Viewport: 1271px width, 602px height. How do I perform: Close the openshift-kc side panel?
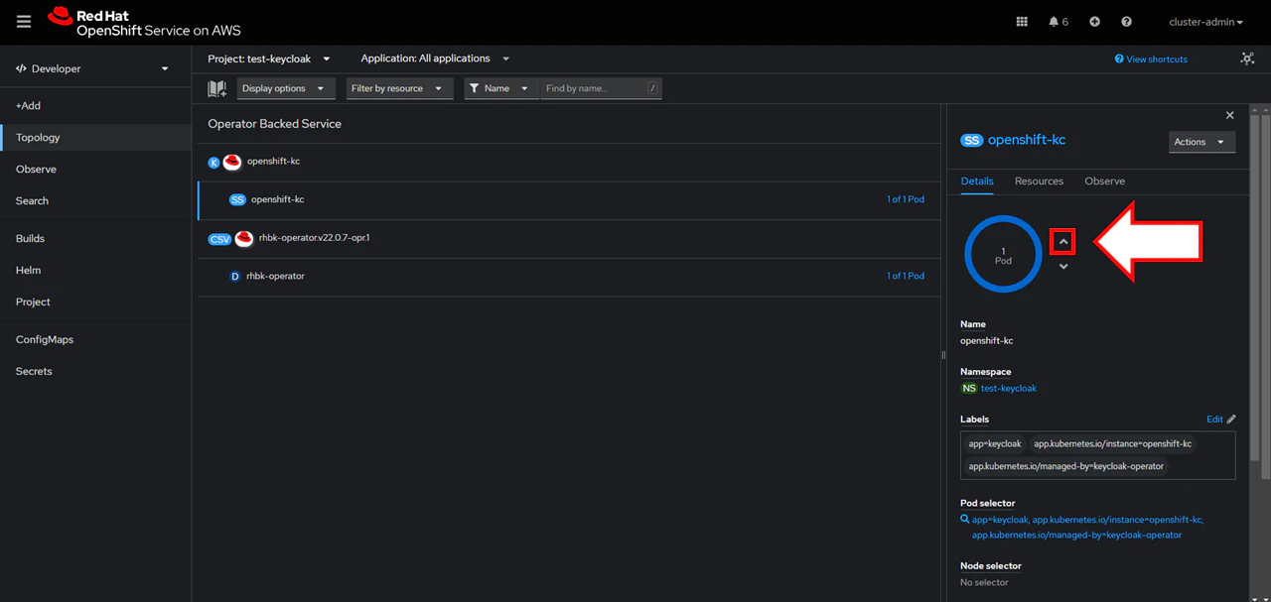click(x=1230, y=115)
